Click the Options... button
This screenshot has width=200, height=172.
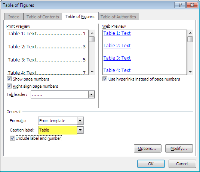147,148
